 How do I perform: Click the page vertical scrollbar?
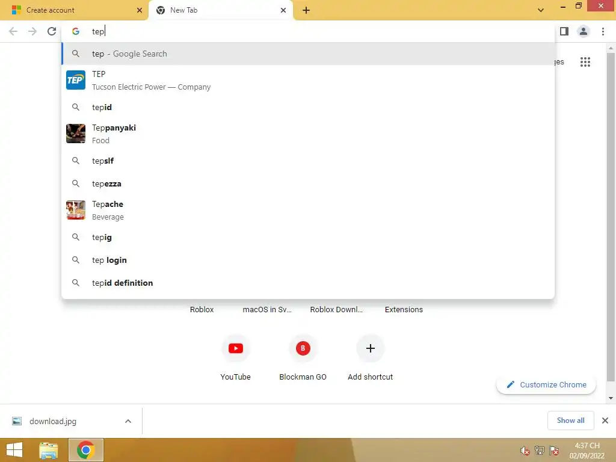[x=611, y=217]
